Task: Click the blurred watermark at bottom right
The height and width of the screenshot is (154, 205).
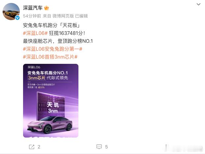Action: pyautogui.click(x=184, y=148)
